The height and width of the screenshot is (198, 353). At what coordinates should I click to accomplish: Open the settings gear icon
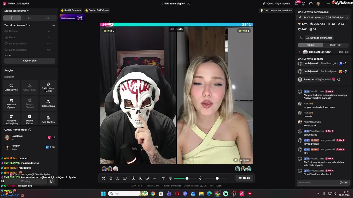pyautogui.click(x=311, y=4)
